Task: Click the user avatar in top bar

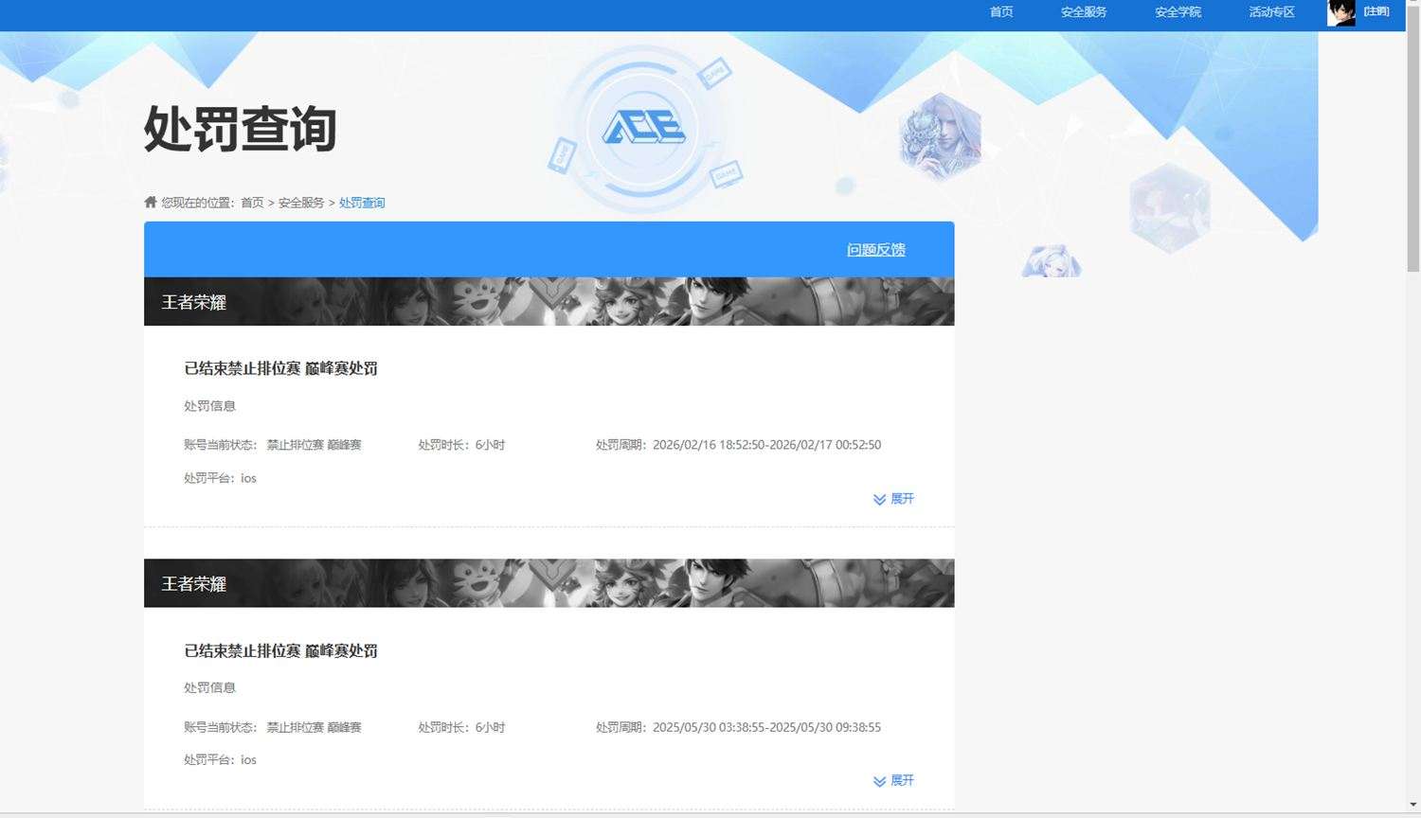Action: point(1341,13)
